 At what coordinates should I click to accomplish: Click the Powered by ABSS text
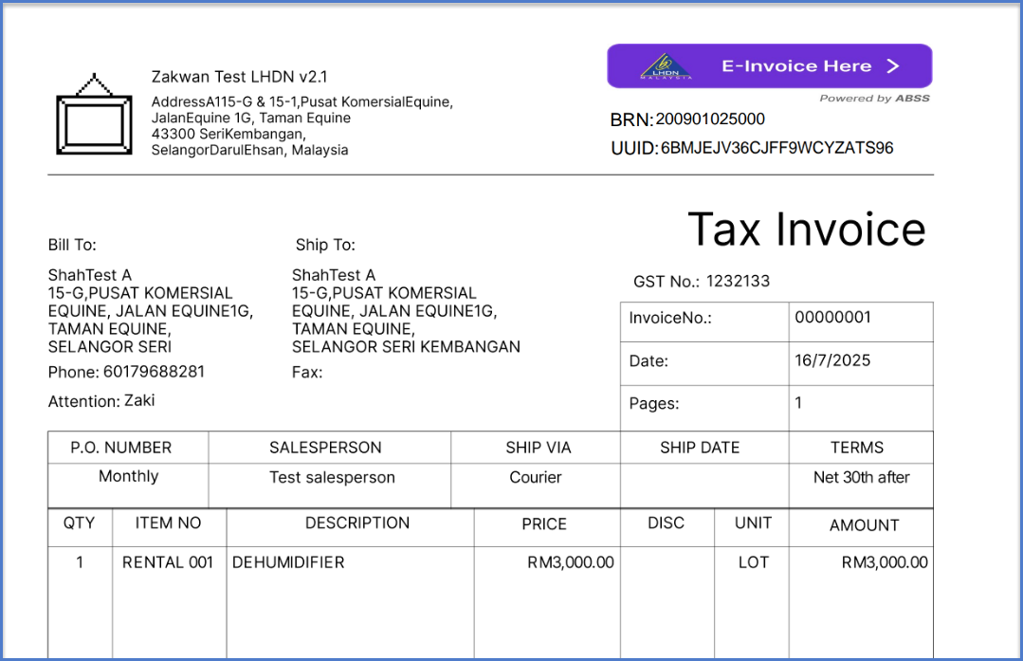874,99
